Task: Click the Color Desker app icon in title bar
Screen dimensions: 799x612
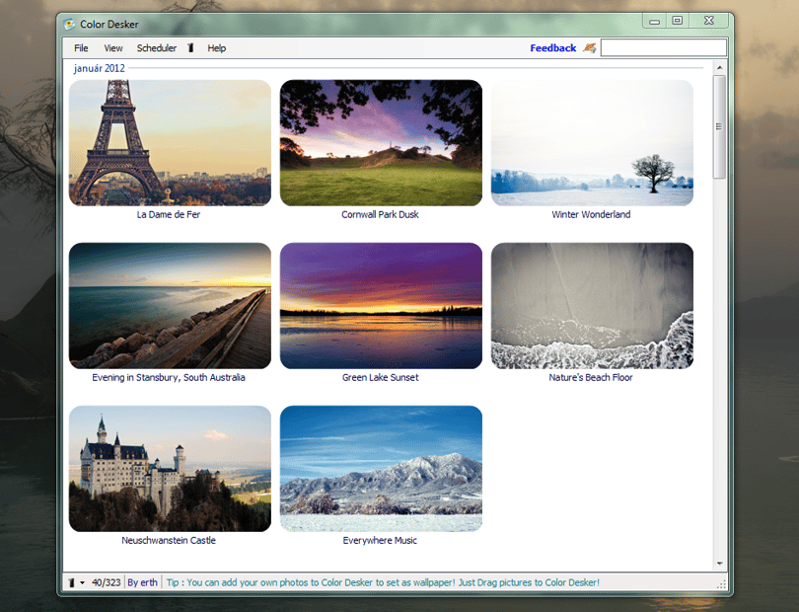Action: click(x=69, y=24)
